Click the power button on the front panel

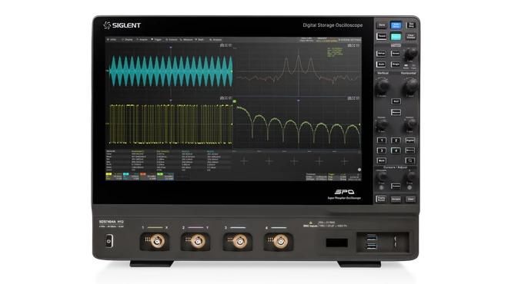click(109, 241)
